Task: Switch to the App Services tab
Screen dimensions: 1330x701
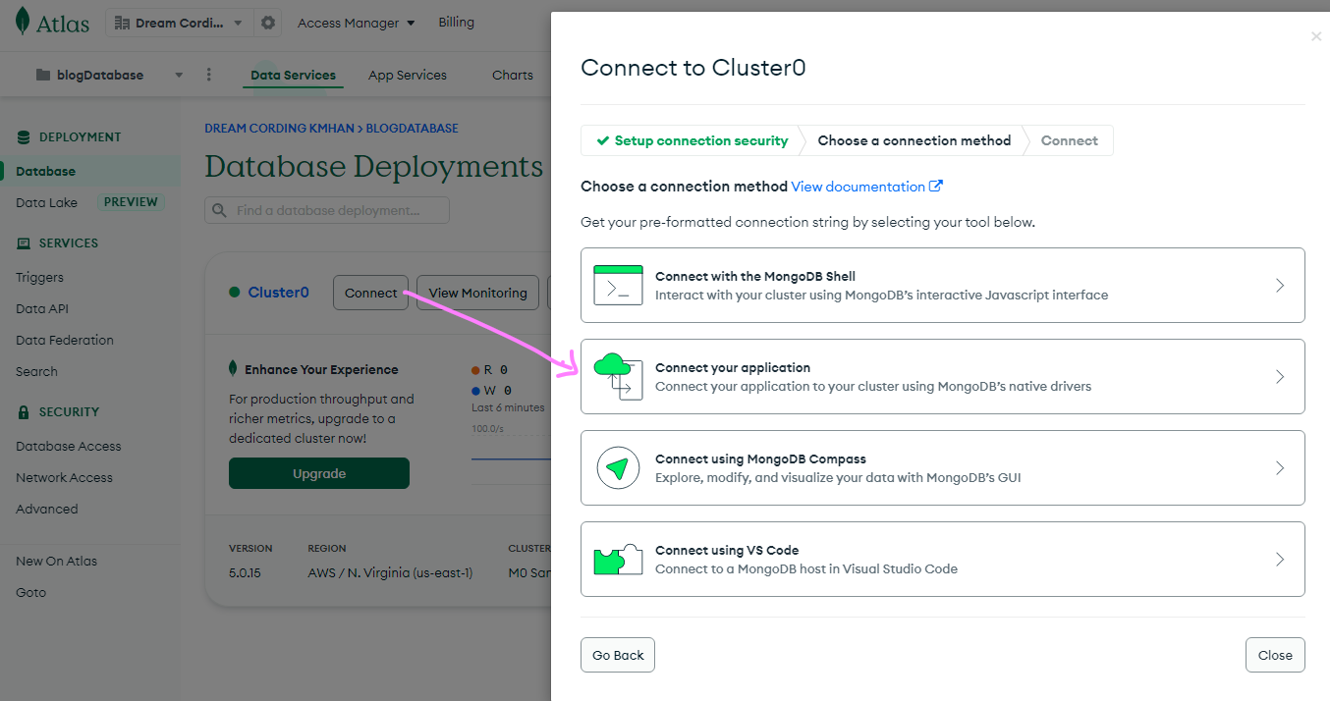Action: 408,75
